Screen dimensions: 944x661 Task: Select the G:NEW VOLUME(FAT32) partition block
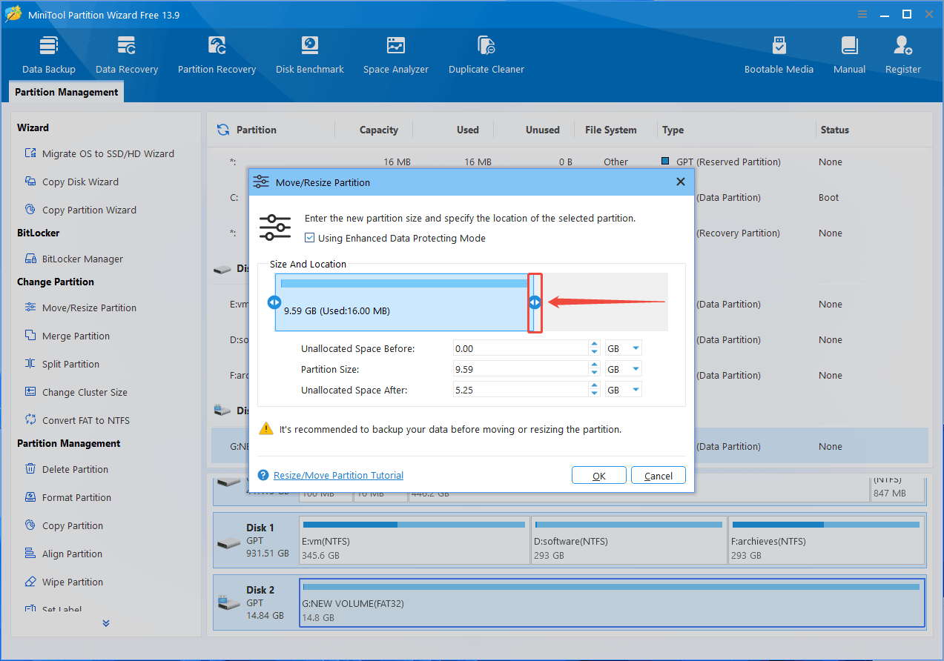[612, 602]
